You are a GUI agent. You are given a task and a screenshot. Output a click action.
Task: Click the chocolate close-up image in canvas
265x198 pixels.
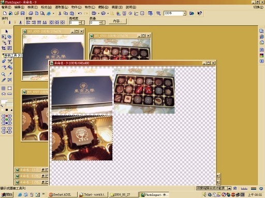click(82, 138)
